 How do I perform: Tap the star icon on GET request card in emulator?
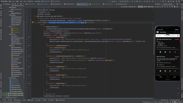(x=175, y=52)
